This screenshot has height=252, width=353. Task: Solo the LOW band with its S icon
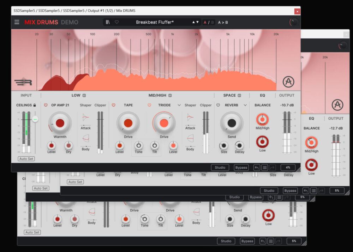pyautogui.click(x=84, y=95)
